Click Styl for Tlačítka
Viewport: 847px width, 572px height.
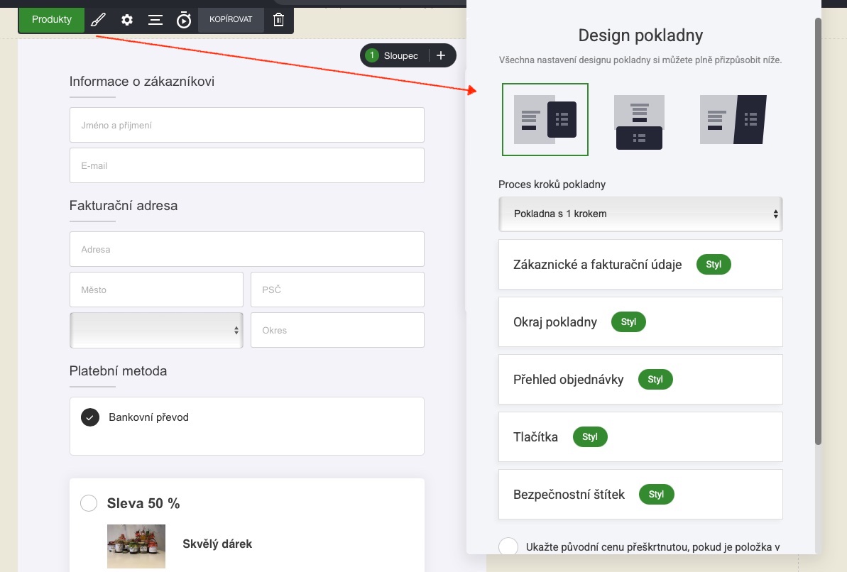pos(590,437)
